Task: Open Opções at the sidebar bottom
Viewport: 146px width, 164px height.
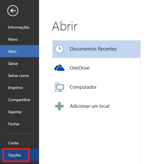Action: pos(19,155)
